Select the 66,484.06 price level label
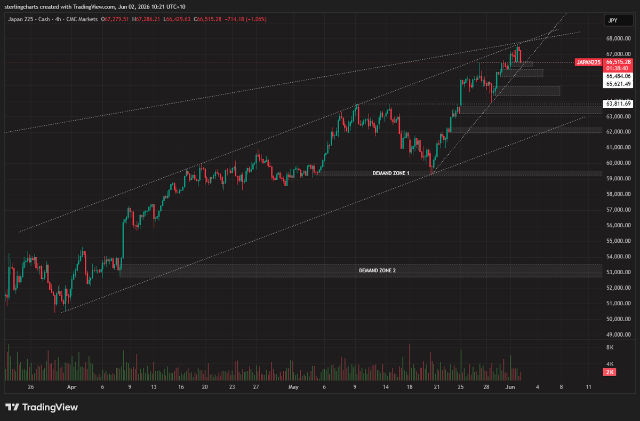 pos(619,76)
